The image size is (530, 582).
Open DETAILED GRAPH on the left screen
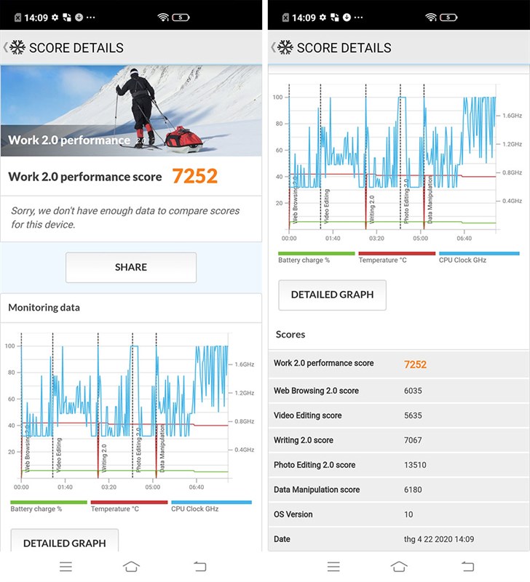pos(65,541)
